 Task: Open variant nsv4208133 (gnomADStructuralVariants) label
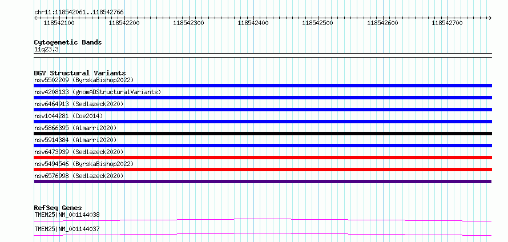[98, 92]
